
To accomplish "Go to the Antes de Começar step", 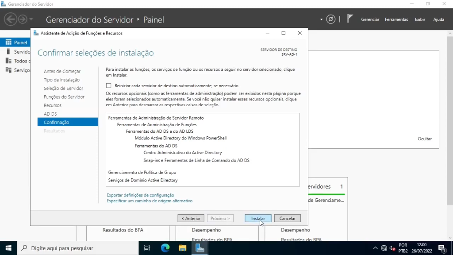I will point(62,71).
